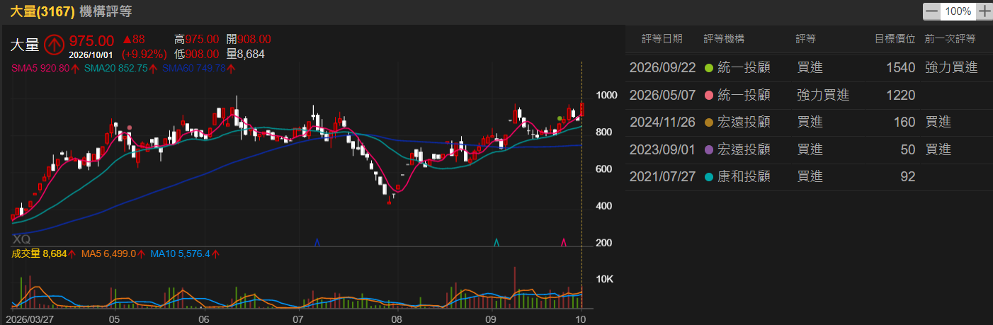Click the 評等機構 column header
Screen dimensions: 993x325
pyautogui.click(x=725, y=39)
